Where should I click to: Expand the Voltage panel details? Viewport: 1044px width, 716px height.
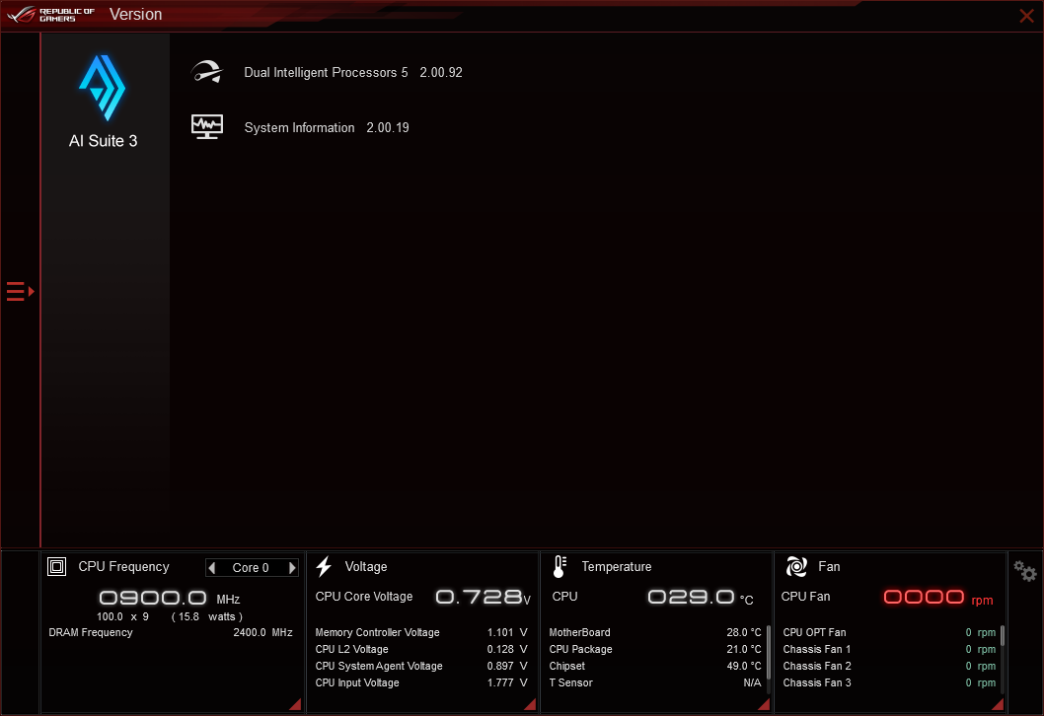pyautogui.click(x=530, y=703)
